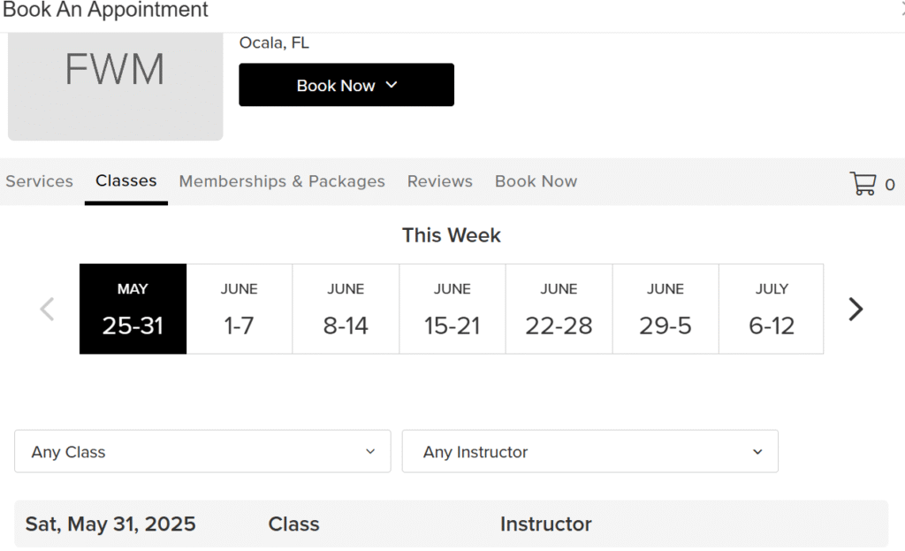Image resolution: width=905 pixels, height=551 pixels.
Task: Pick the July 6-12 week
Action: pos(771,309)
